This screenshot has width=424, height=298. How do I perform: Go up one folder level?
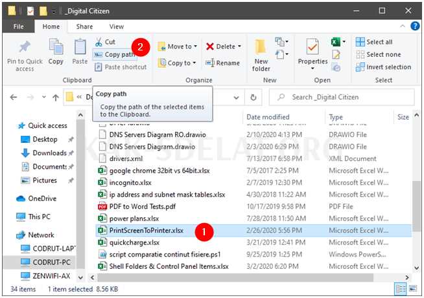pos(56,98)
